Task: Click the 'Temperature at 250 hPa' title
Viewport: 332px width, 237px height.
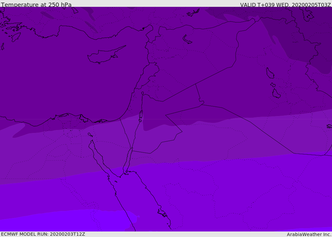Action: coord(36,5)
